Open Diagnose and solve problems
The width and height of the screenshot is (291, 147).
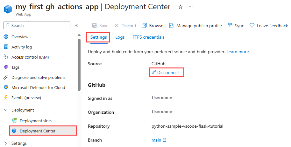click(38, 77)
